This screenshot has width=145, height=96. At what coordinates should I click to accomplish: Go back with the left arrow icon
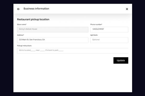[18, 9]
